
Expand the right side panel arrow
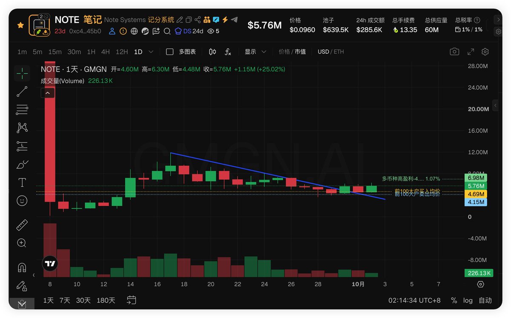pyautogui.click(x=496, y=105)
